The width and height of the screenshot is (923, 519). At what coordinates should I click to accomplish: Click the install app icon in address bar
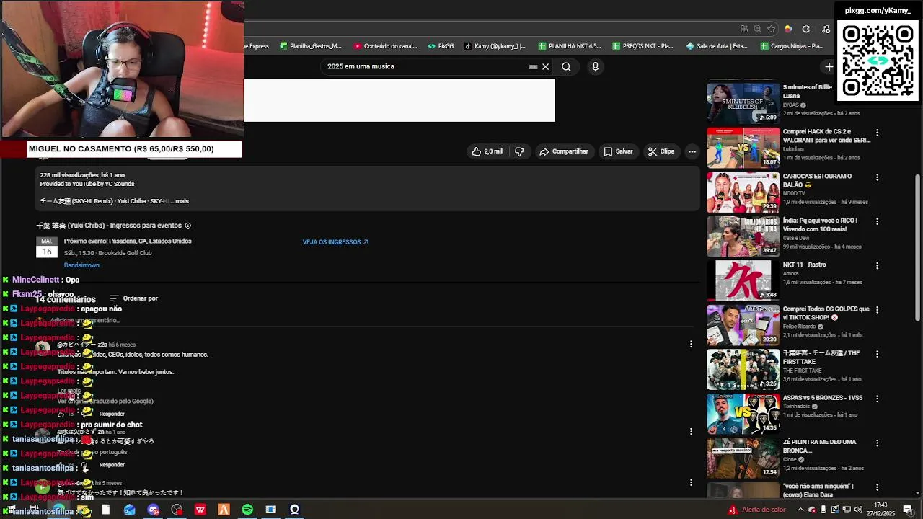743,29
